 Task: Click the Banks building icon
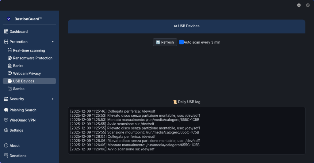coord(10,66)
